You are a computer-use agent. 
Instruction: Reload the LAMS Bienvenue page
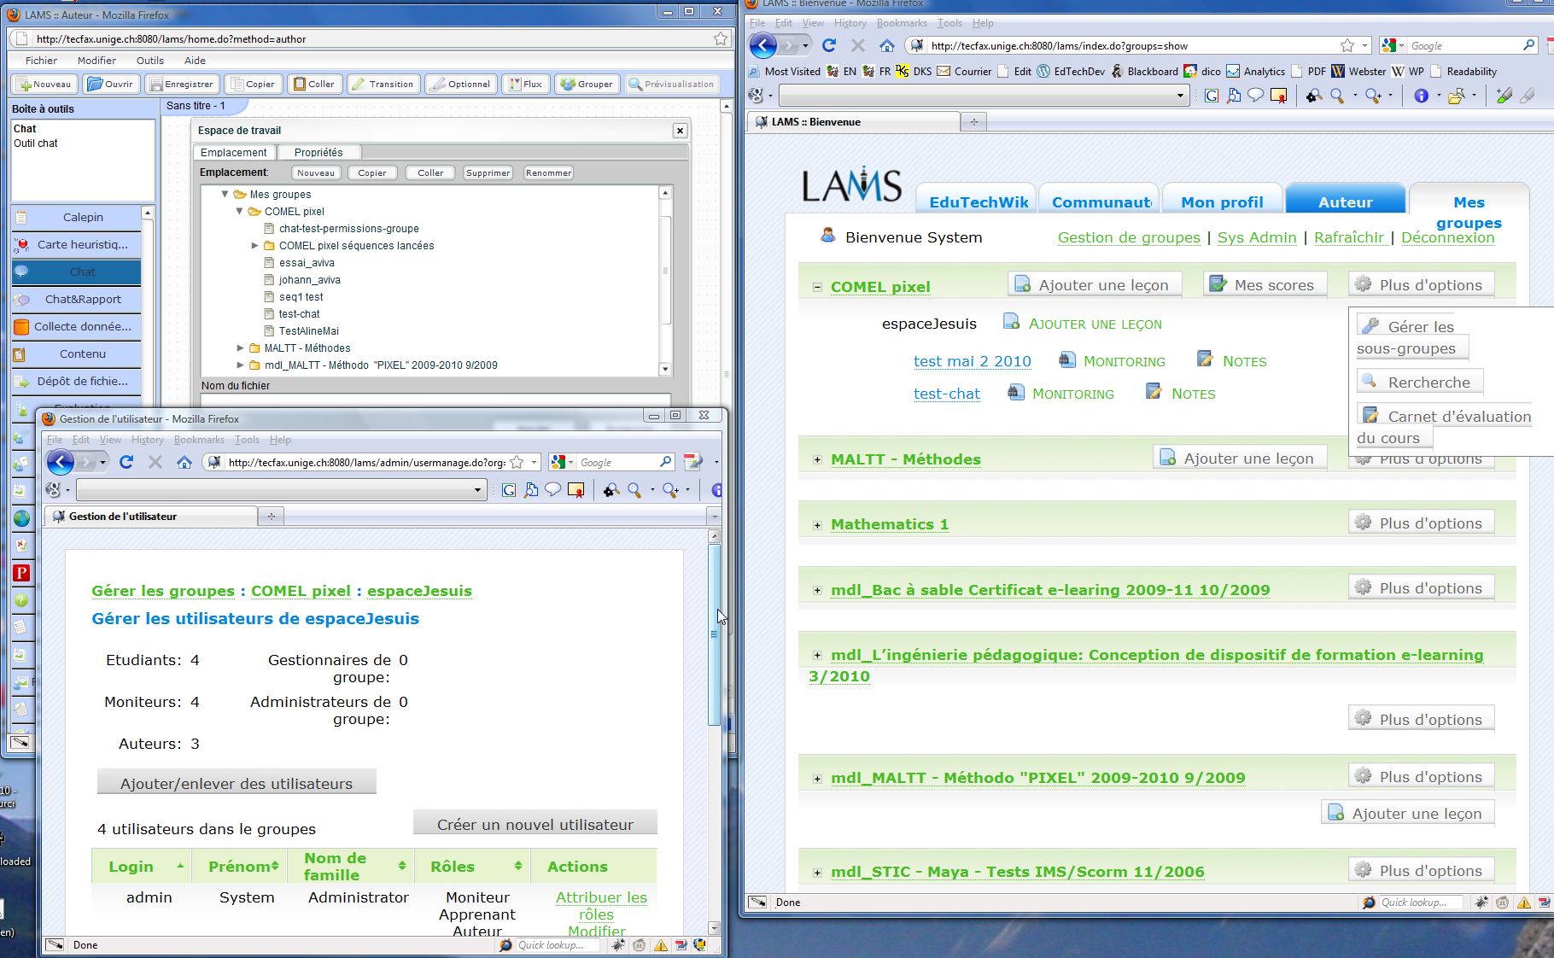pyautogui.click(x=828, y=45)
